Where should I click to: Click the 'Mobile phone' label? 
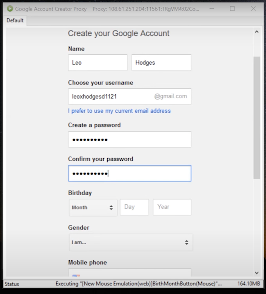[87, 262]
